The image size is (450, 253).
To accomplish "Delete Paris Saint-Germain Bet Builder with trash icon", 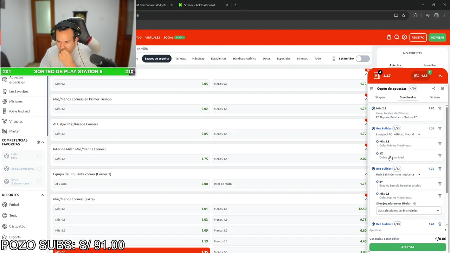I will pos(440,169).
